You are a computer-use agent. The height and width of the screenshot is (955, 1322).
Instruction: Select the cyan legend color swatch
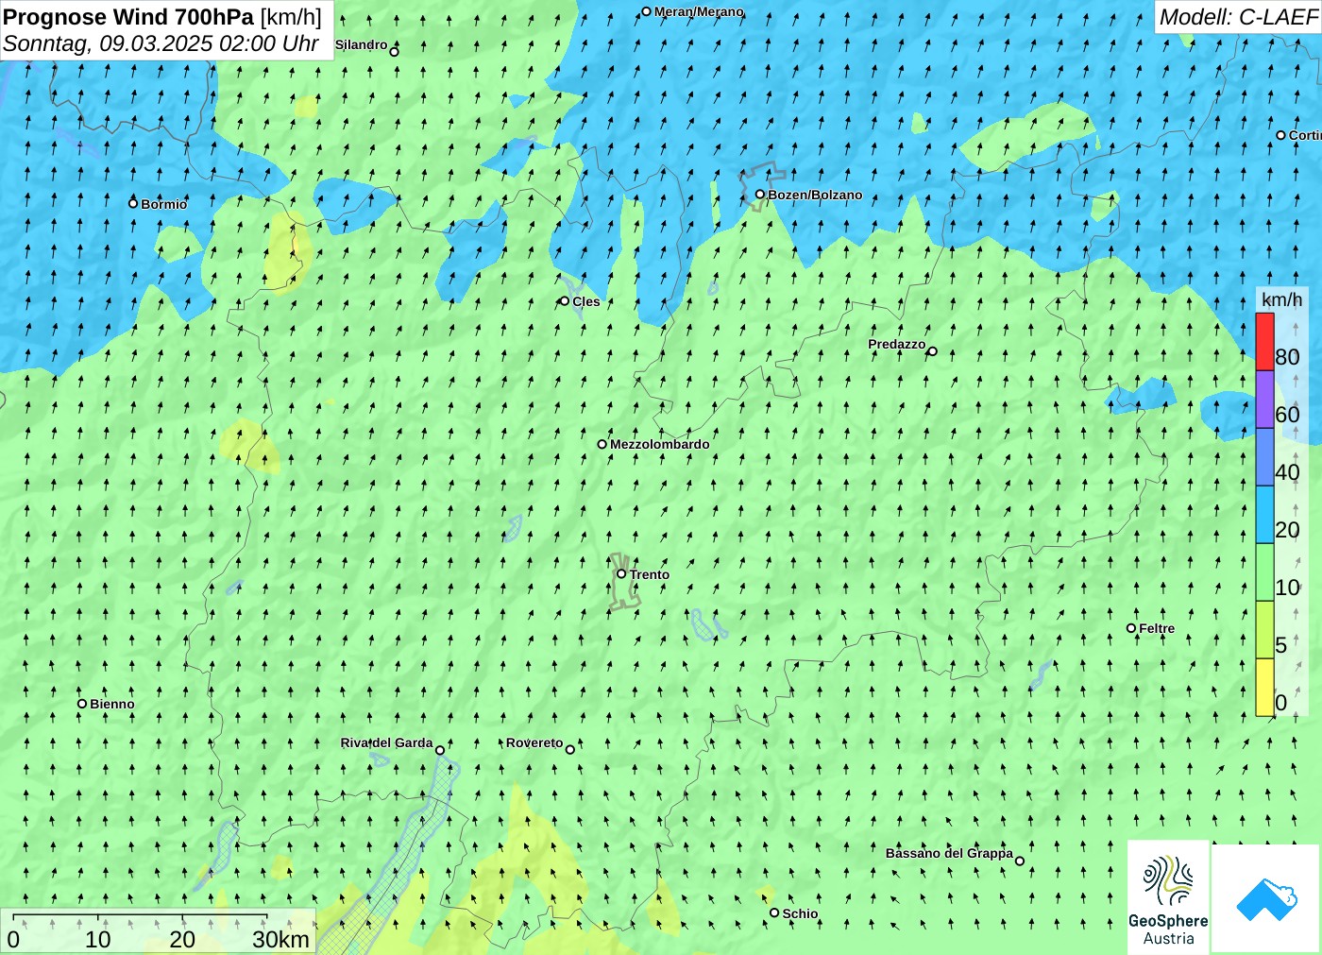[x=1264, y=515]
